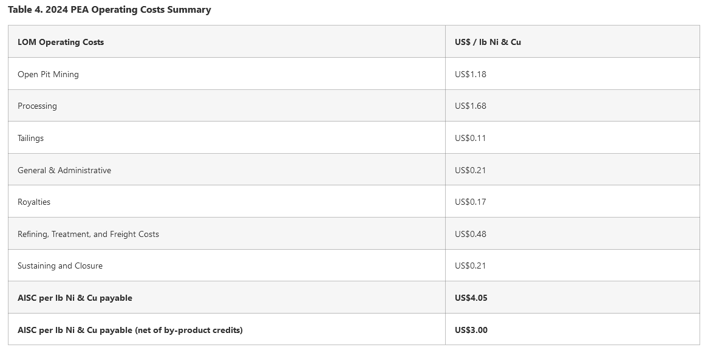Click the Sustaining and Closure label
The image size is (705, 350).
coord(60,266)
